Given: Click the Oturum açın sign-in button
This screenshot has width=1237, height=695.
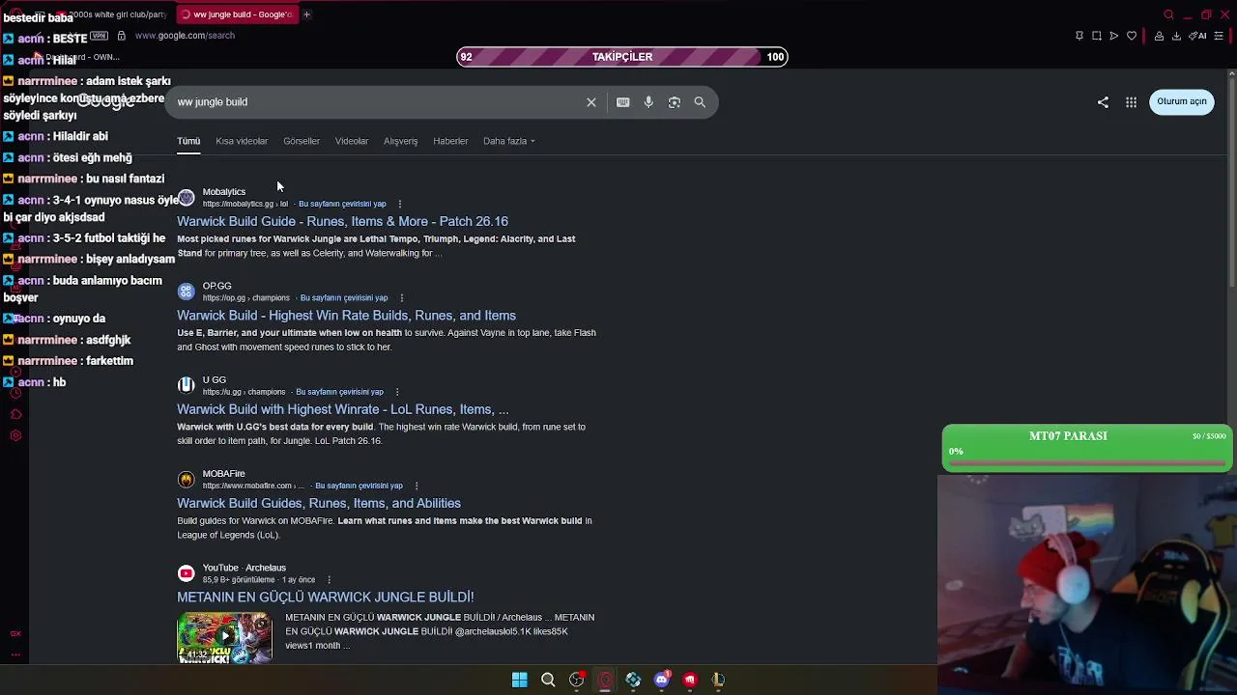Looking at the screenshot, I should point(1182,101).
